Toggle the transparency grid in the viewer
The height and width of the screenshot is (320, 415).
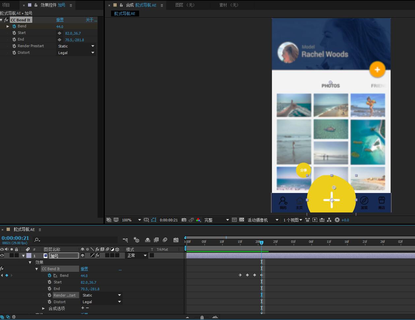(x=242, y=220)
